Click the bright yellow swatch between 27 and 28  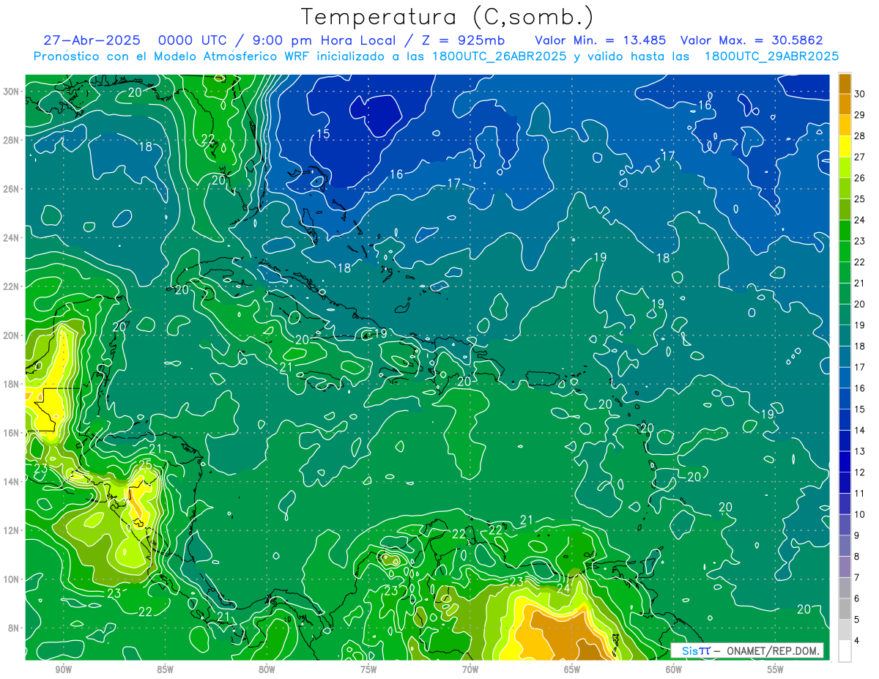point(845,146)
